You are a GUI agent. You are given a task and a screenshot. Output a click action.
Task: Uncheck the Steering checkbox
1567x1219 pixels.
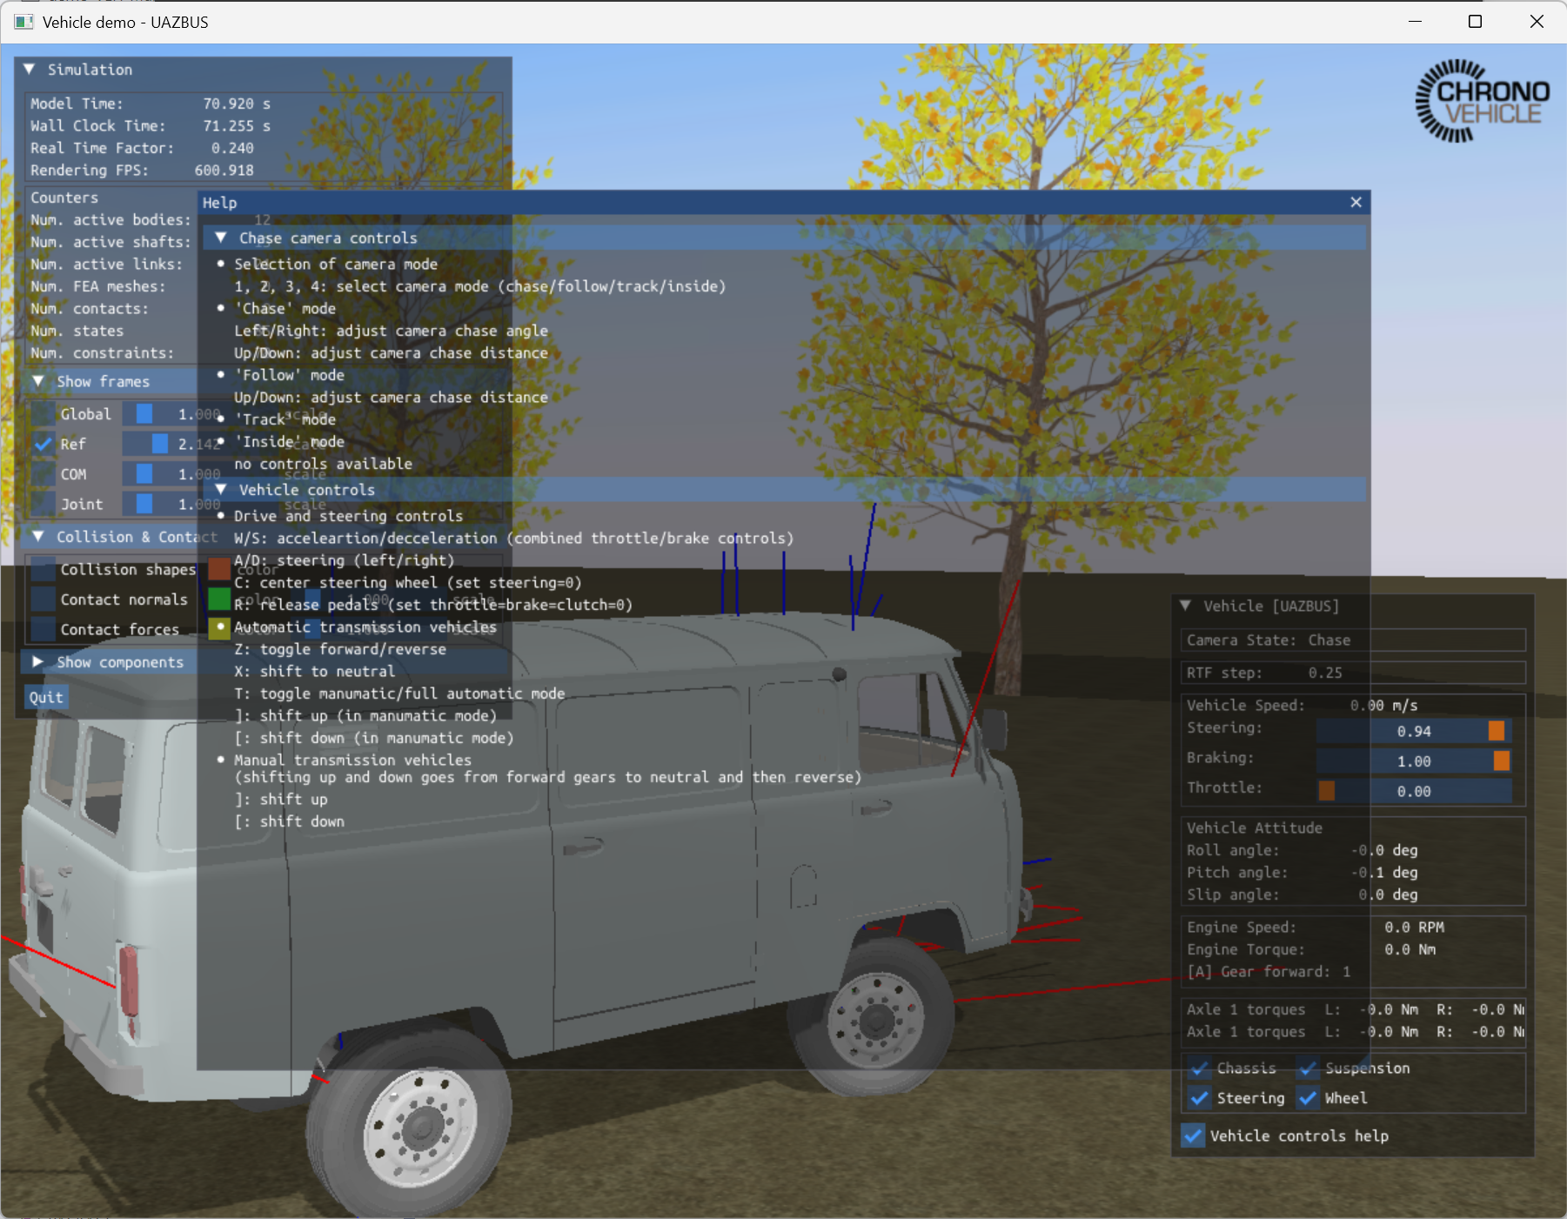point(1199,1098)
